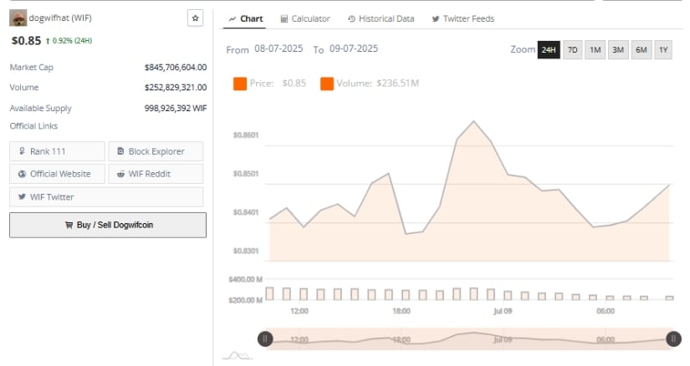
Task: Toggle the Volume legend swatch
Action: [x=327, y=84]
